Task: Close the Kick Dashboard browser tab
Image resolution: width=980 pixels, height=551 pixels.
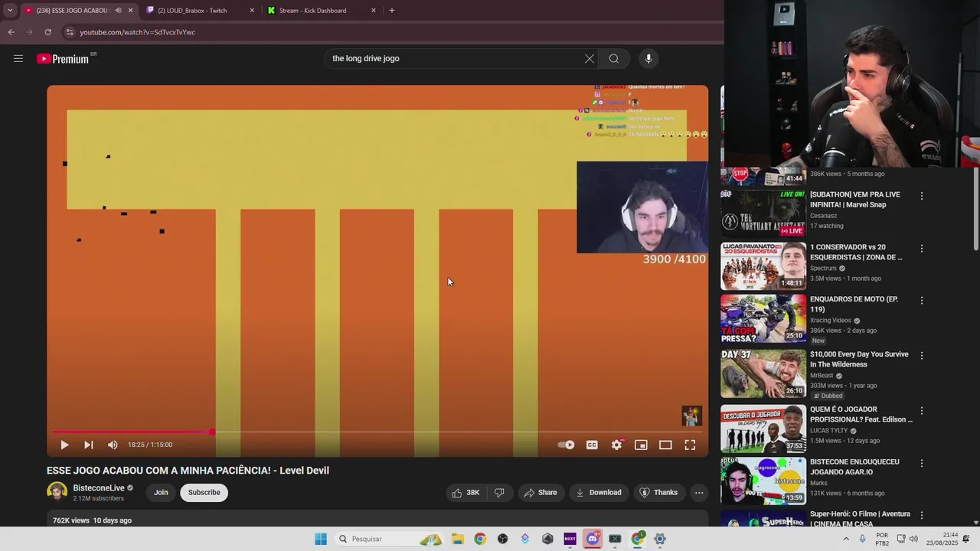Action: click(374, 11)
